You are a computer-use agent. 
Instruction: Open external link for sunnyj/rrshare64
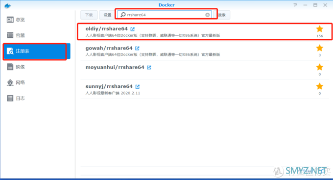point(138,87)
